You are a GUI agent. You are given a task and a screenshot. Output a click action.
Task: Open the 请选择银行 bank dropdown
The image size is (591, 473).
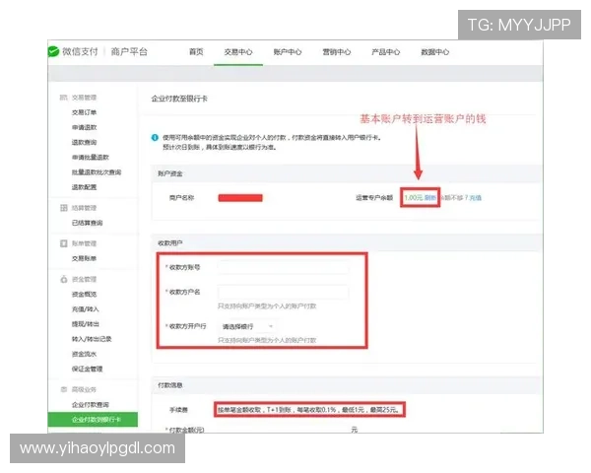247,326
